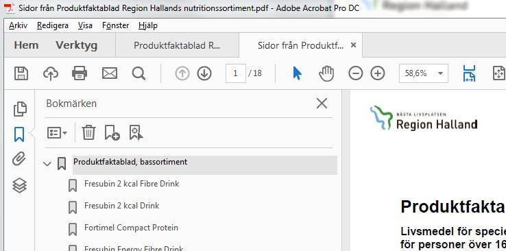Open the 58,6% zoom level dropdown
The width and height of the screenshot is (506, 251).
tap(424, 73)
